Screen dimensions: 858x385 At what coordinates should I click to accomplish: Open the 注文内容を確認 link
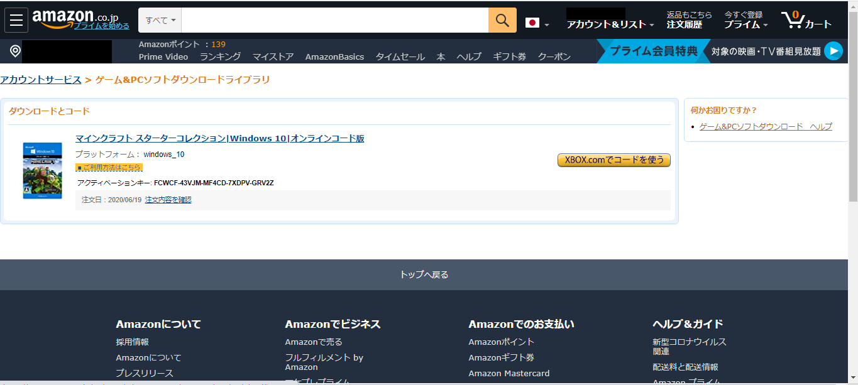click(168, 199)
